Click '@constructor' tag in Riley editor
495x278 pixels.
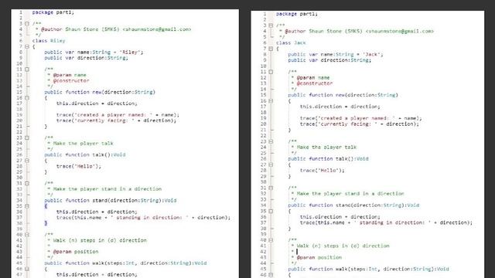pyautogui.click(x=71, y=80)
